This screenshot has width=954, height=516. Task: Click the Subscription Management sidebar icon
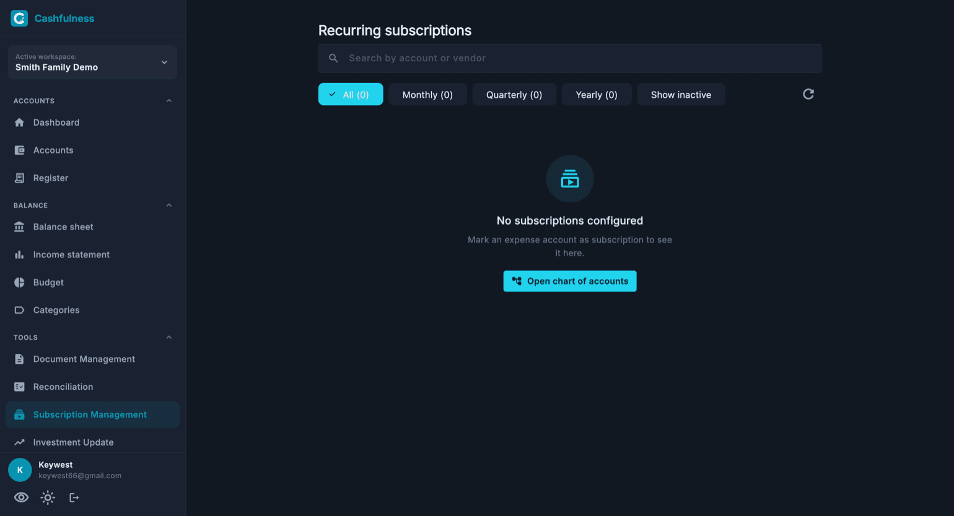point(19,415)
